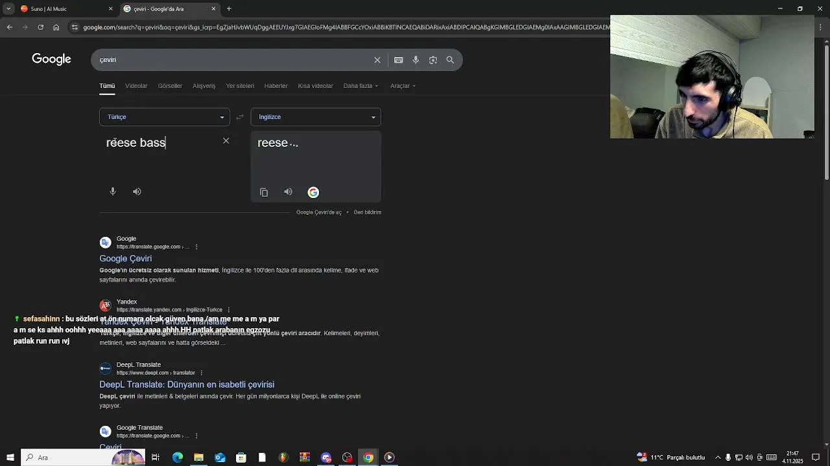Click the magnifier search submit icon
Image resolution: width=830 pixels, height=466 pixels.
(450, 60)
